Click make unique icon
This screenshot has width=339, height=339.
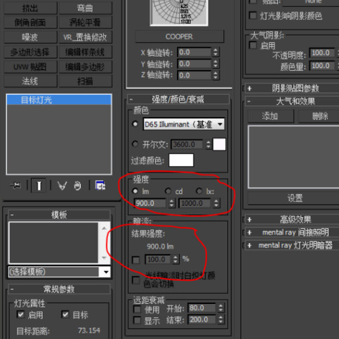coord(62,186)
